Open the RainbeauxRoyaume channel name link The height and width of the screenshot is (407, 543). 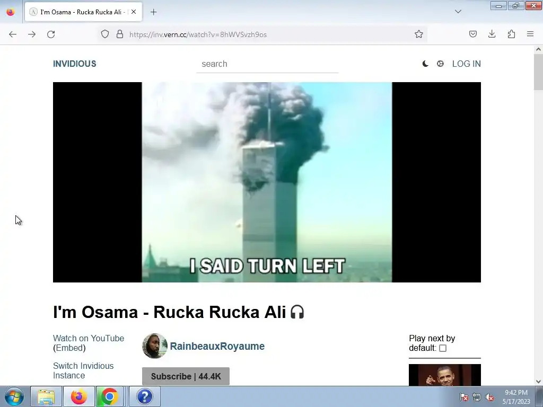(217, 346)
